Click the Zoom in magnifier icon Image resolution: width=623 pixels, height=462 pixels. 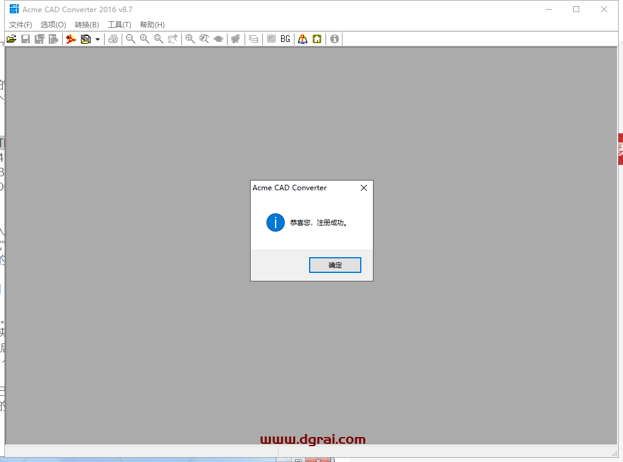pyautogui.click(x=145, y=39)
